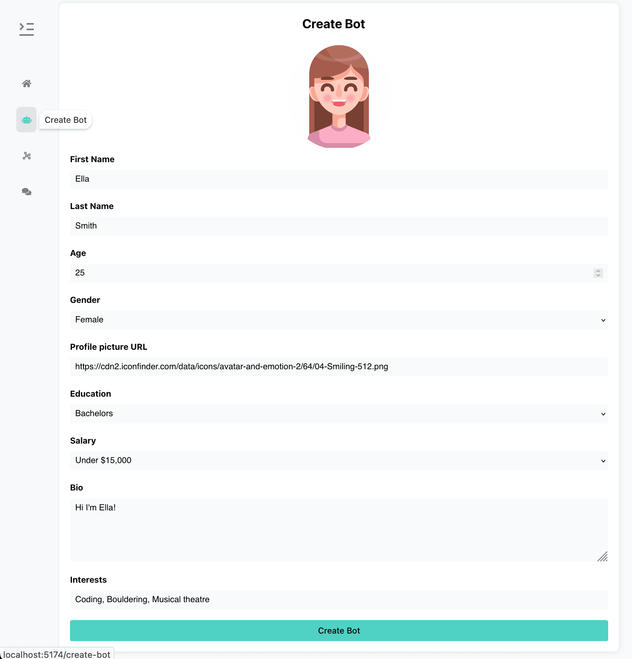Open the Gender dropdown showing Female

[x=339, y=320]
